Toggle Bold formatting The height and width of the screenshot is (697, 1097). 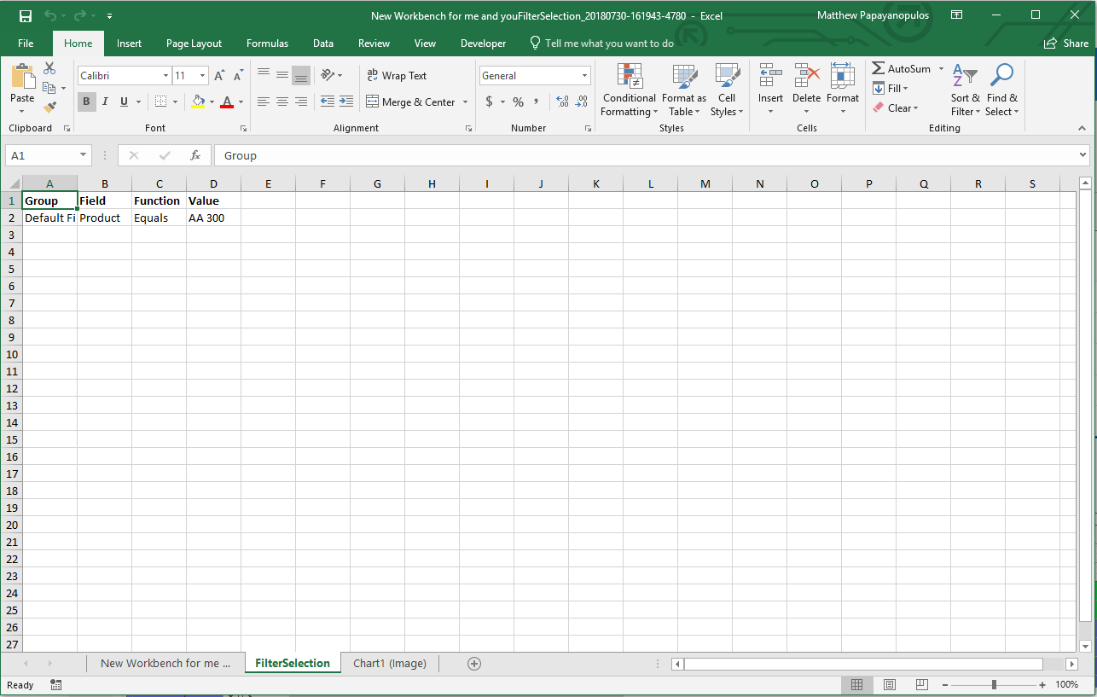point(86,102)
